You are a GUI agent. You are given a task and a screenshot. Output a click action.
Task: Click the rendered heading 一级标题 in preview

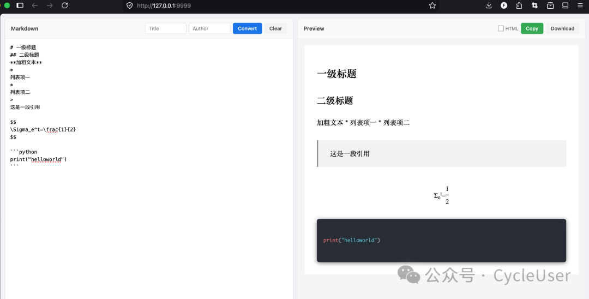pos(336,74)
